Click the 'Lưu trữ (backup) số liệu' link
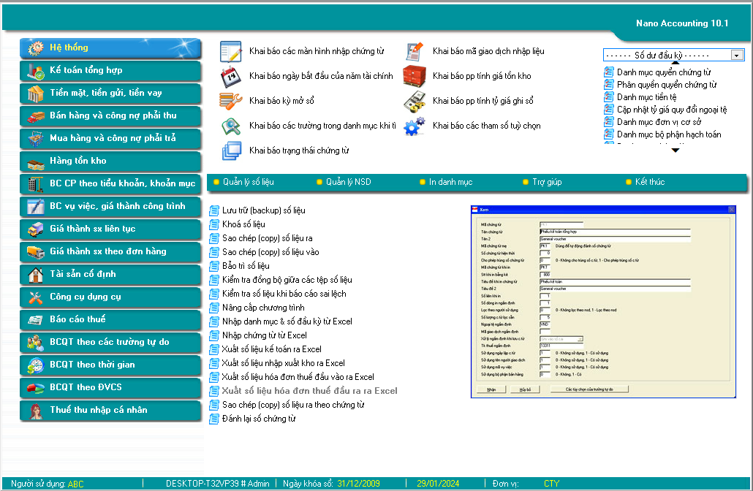Image resolution: width=753 pixels, height=491 pixels. pos(263,210)
